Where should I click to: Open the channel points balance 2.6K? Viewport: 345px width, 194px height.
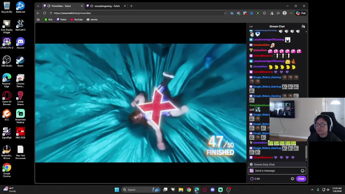pos(255,179)
